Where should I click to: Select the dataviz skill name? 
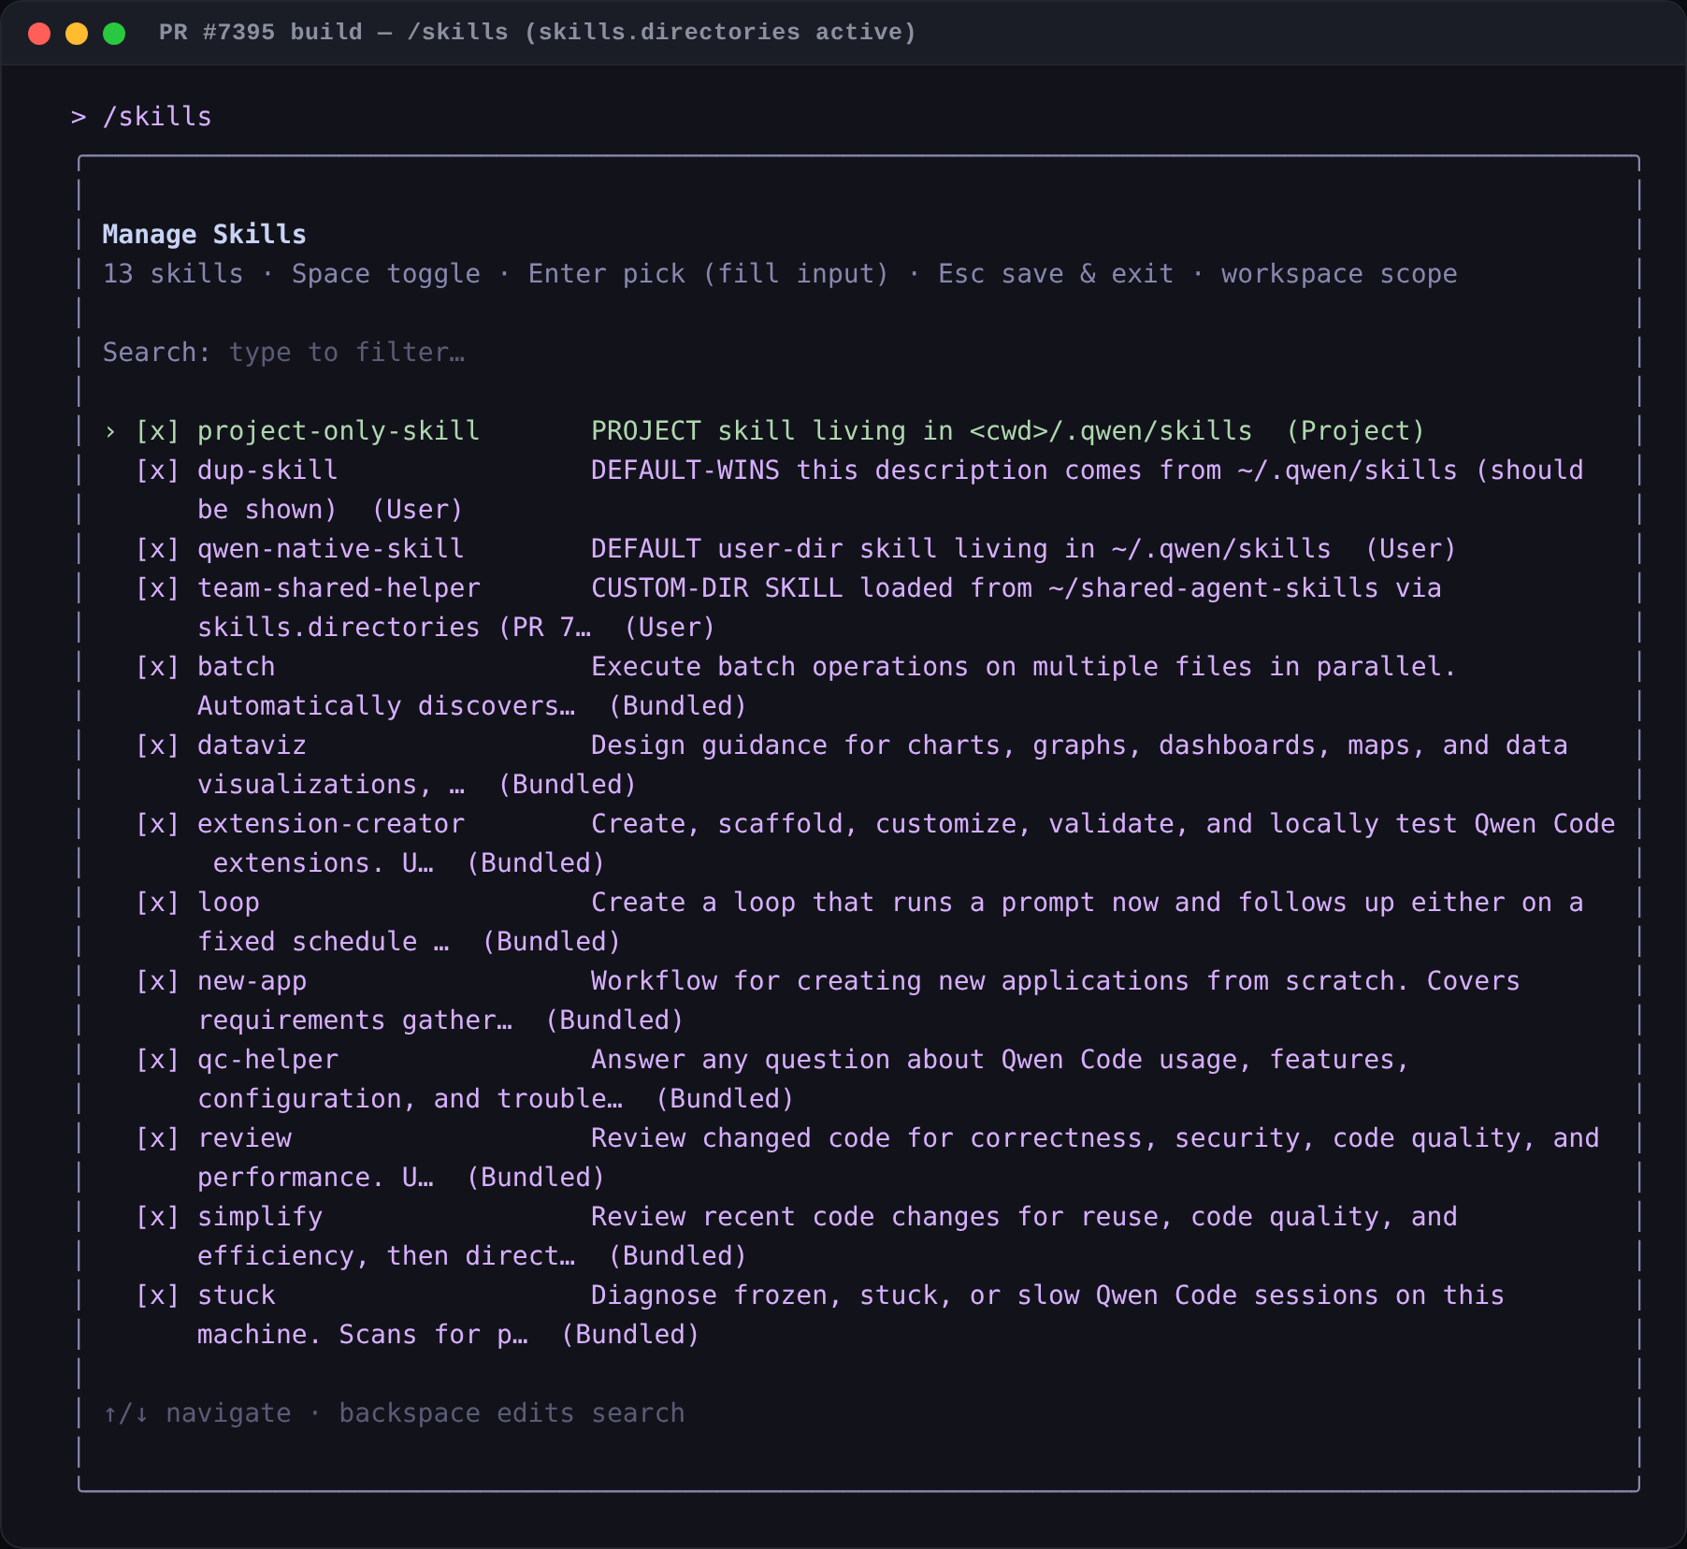tap(252, 746)
